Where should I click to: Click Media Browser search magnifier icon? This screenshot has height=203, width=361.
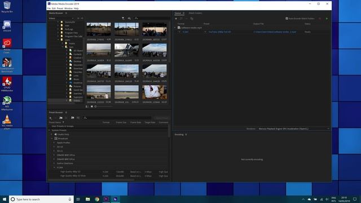pyautogui.click(x=137, y=18)
